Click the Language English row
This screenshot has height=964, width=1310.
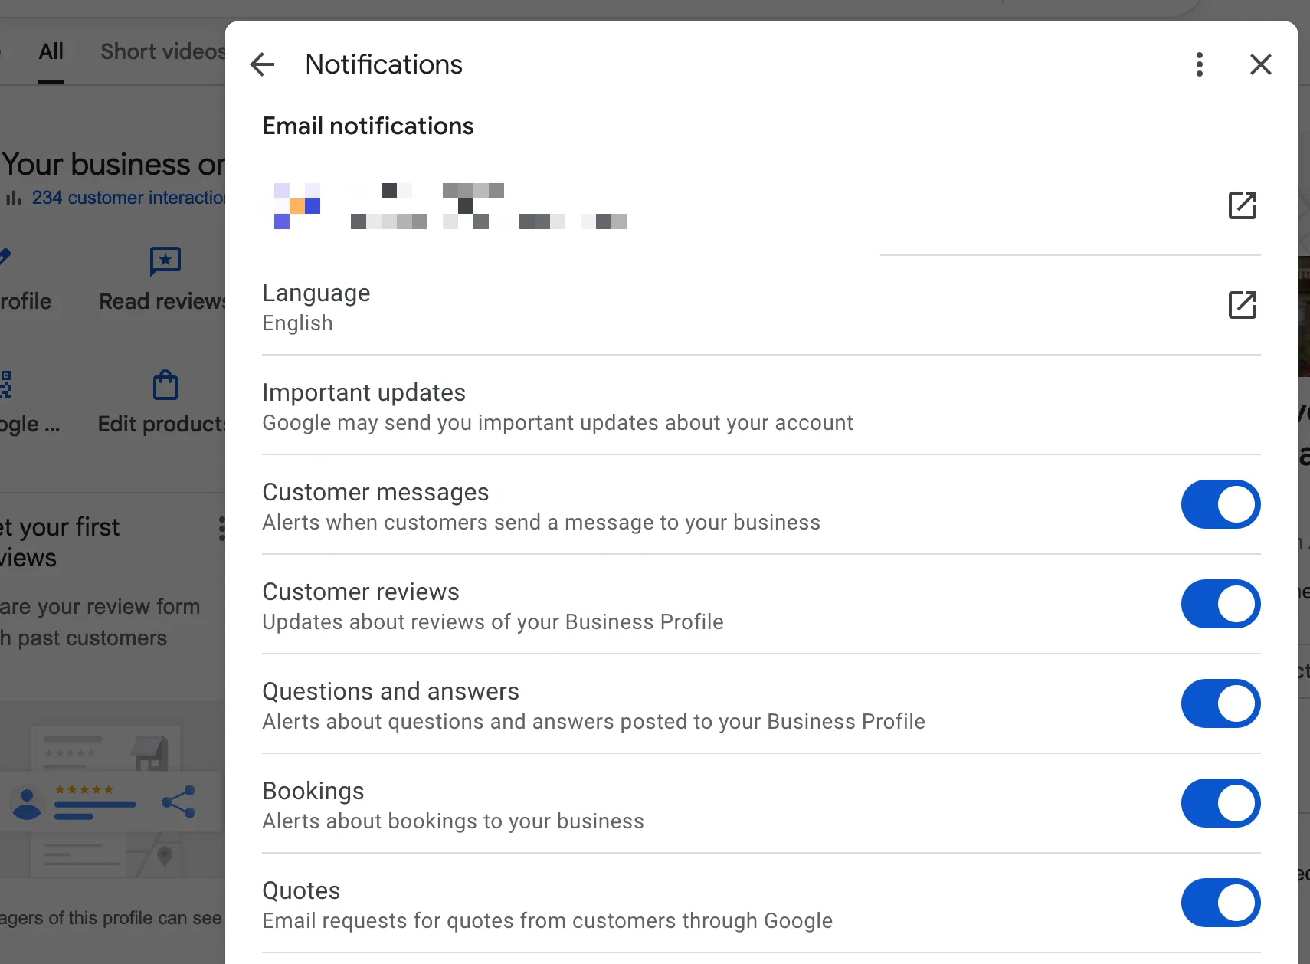pos(689,307)
